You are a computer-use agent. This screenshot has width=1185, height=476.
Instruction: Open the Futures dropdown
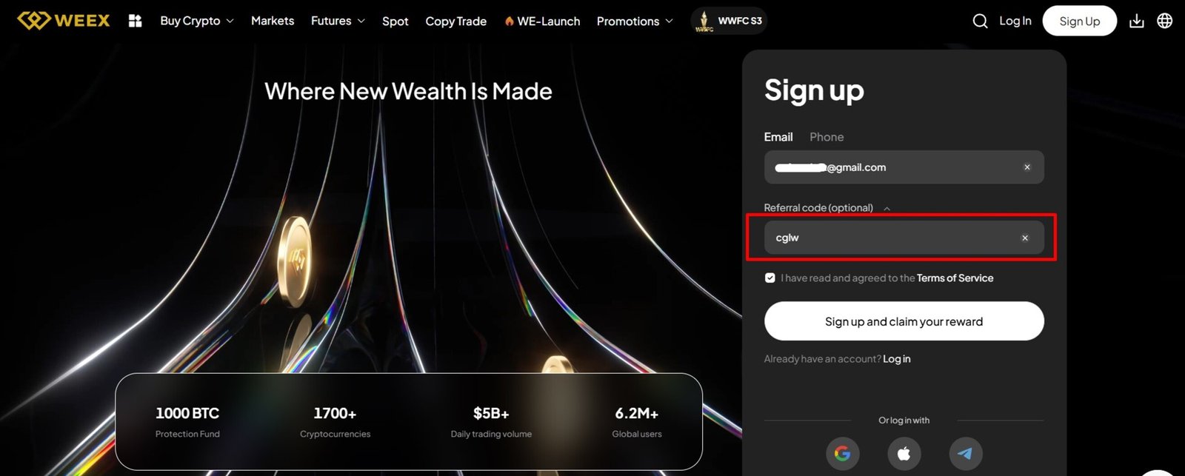[337, 21]
